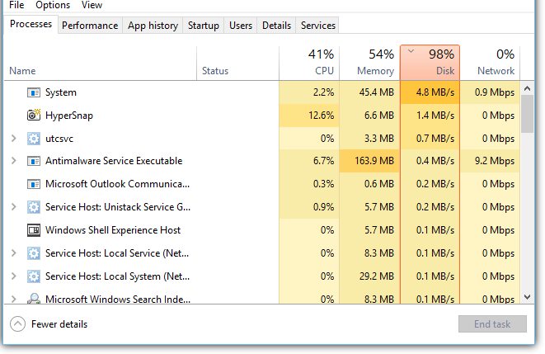The image size is (545, 354).
Task: Sort processes by the Disk column
Action: pos(430,63)
